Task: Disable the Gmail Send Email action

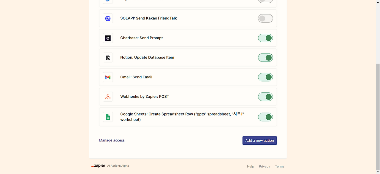Action: click(265, 77)
